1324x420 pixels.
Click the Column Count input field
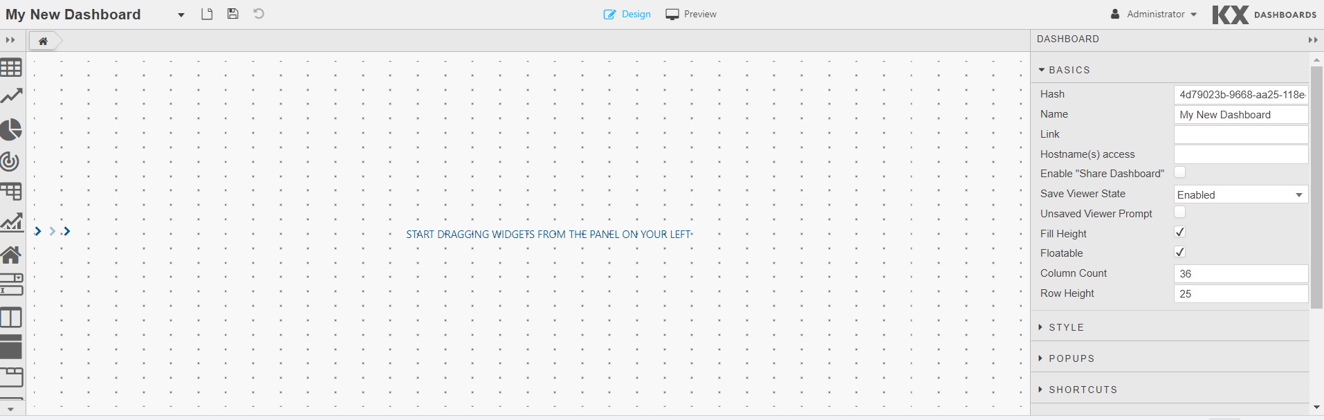click(1240, 274)
